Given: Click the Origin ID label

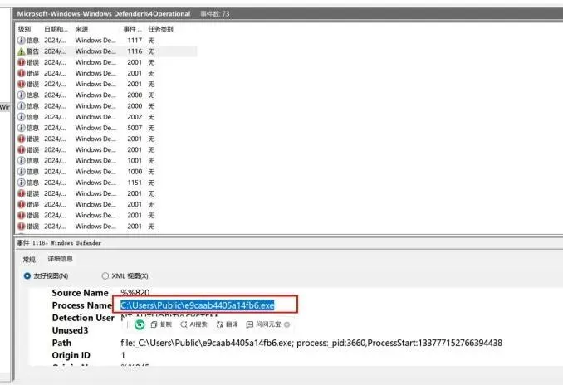Looking at the screenshot, I should coord(71,355).
